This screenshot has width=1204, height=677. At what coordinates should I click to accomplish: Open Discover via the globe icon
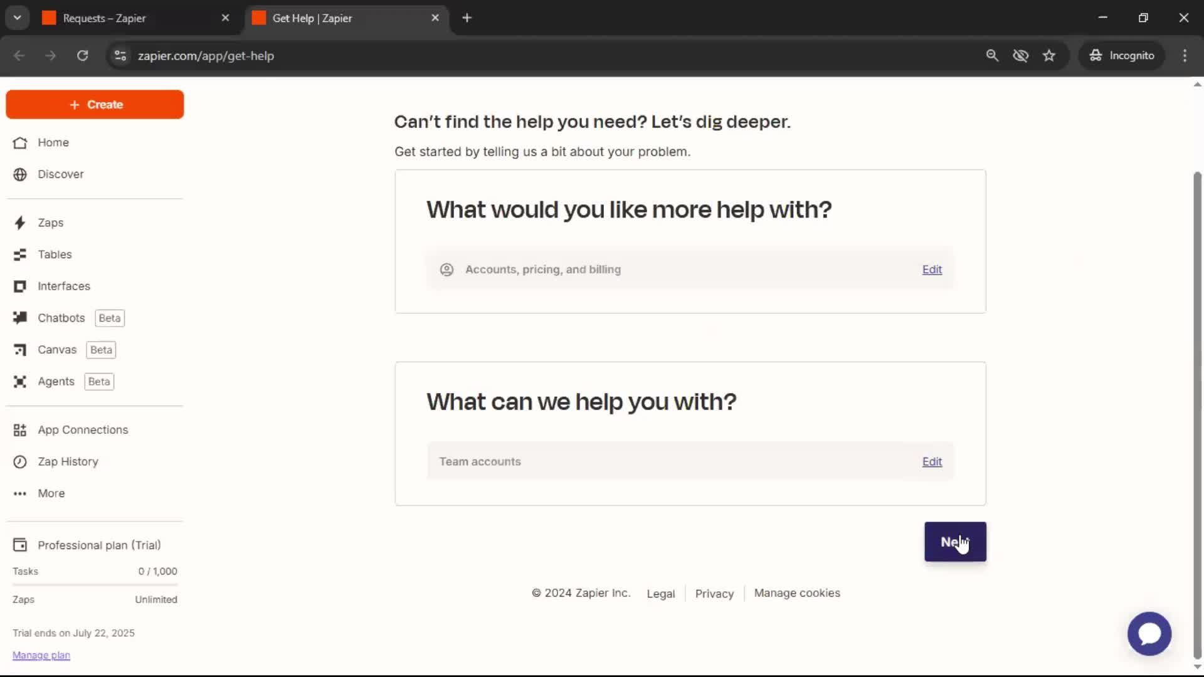[x=20, y=174]
